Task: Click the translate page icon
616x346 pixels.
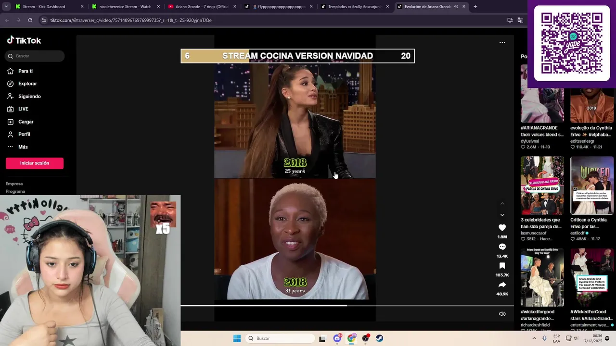Action: pos(520,20)
